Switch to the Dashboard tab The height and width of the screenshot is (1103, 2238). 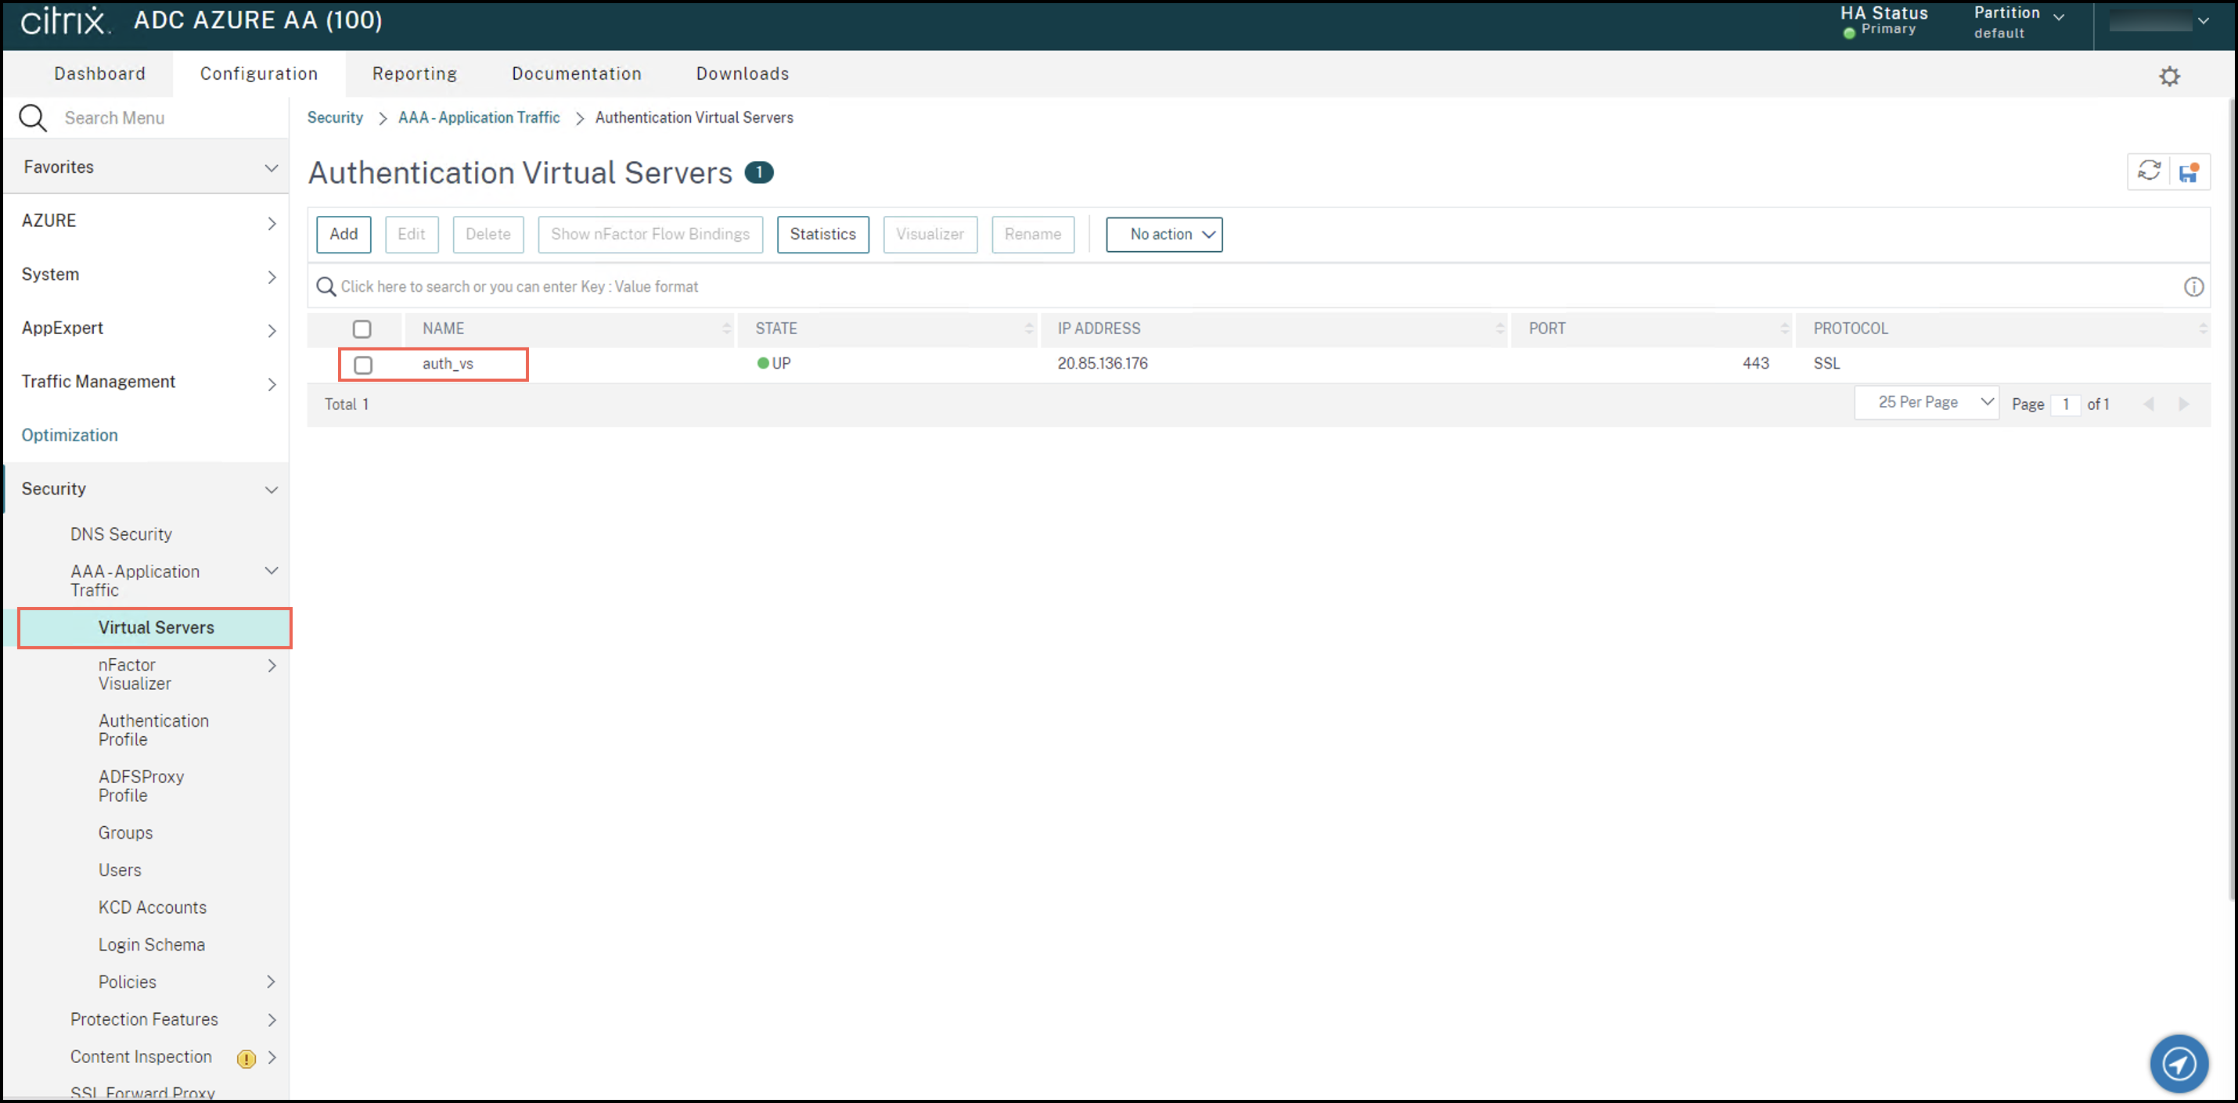click(100, 74)
